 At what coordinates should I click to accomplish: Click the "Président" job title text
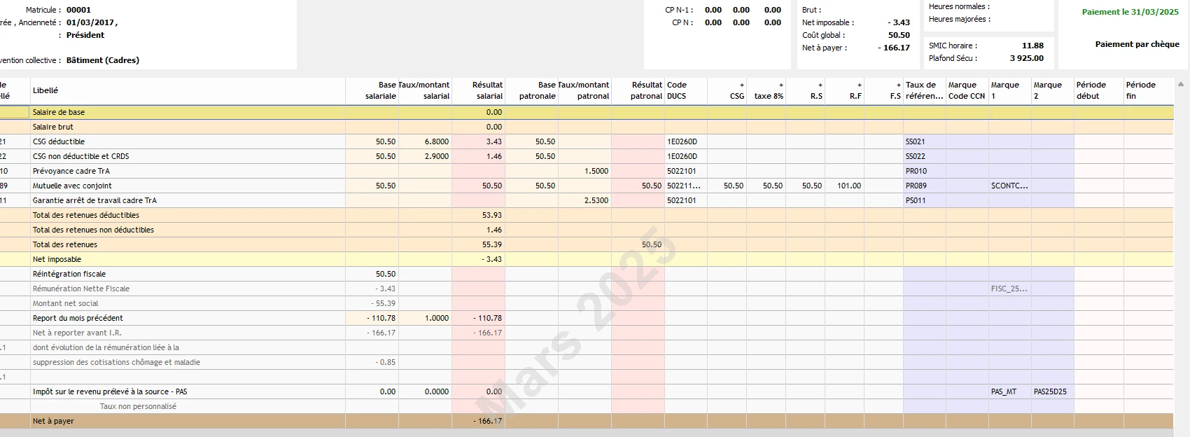(85, 35)
